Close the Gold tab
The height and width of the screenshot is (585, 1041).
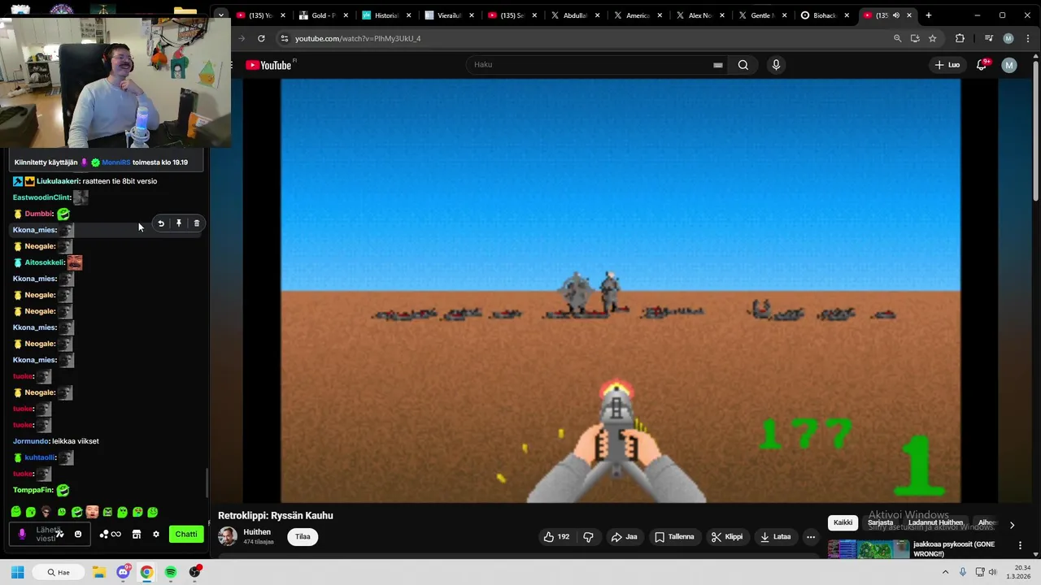point(345,15)
